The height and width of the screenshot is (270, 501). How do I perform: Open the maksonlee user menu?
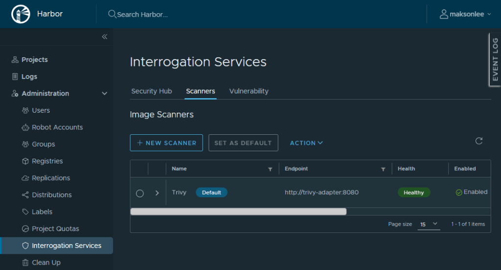click(465, 14)
